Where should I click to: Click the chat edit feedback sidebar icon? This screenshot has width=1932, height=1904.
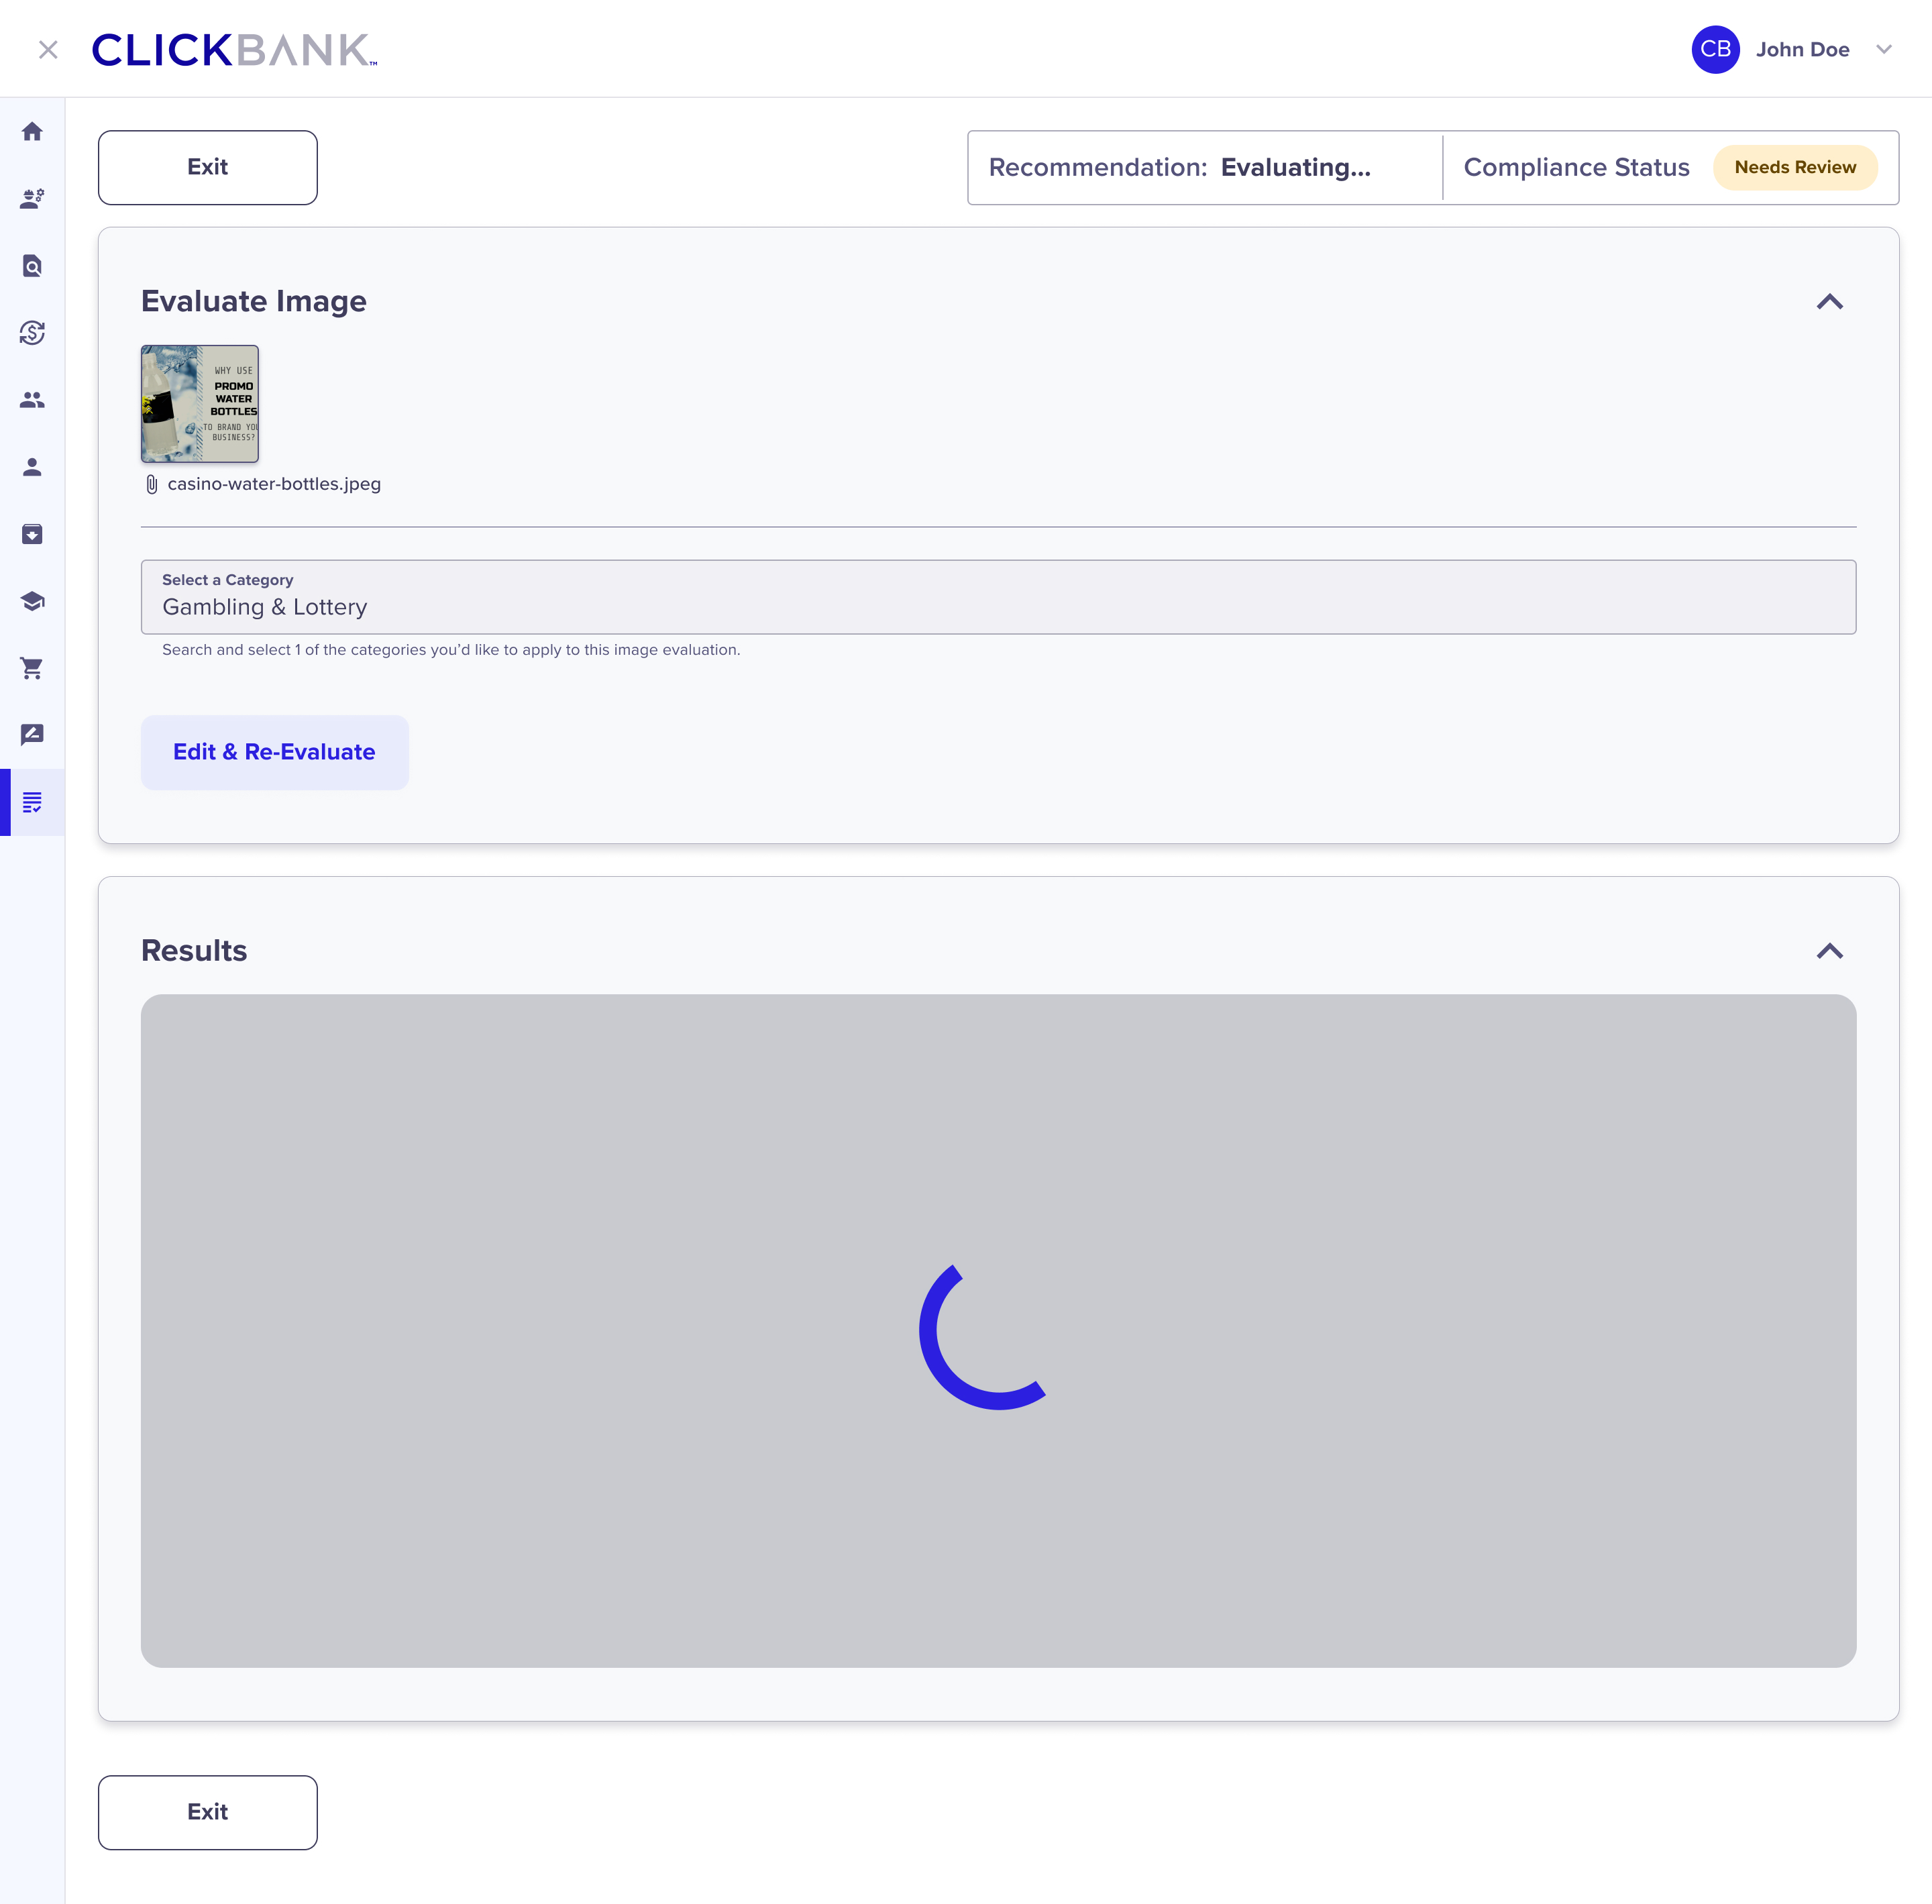pos(32,735)
